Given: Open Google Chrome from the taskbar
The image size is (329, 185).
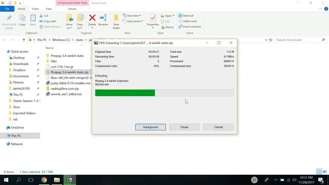Looking at the screenshot, I should click(44, 180).
